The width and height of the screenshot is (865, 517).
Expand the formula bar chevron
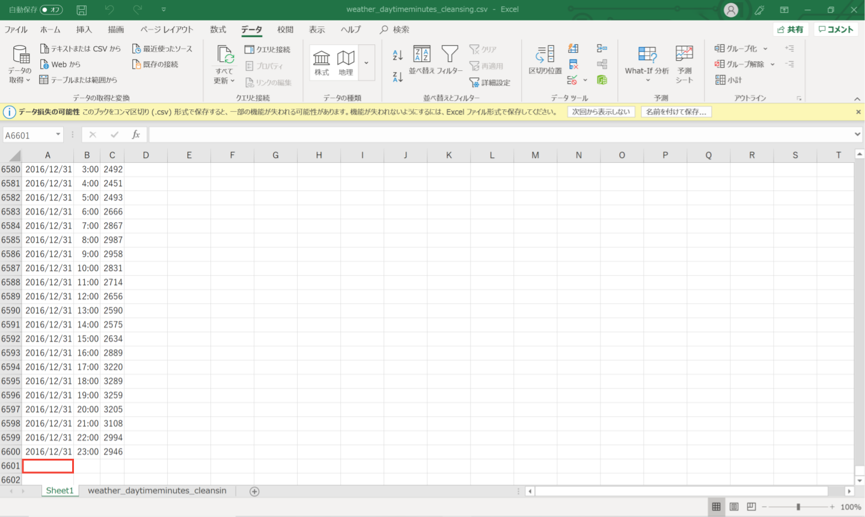click(857, 135)
